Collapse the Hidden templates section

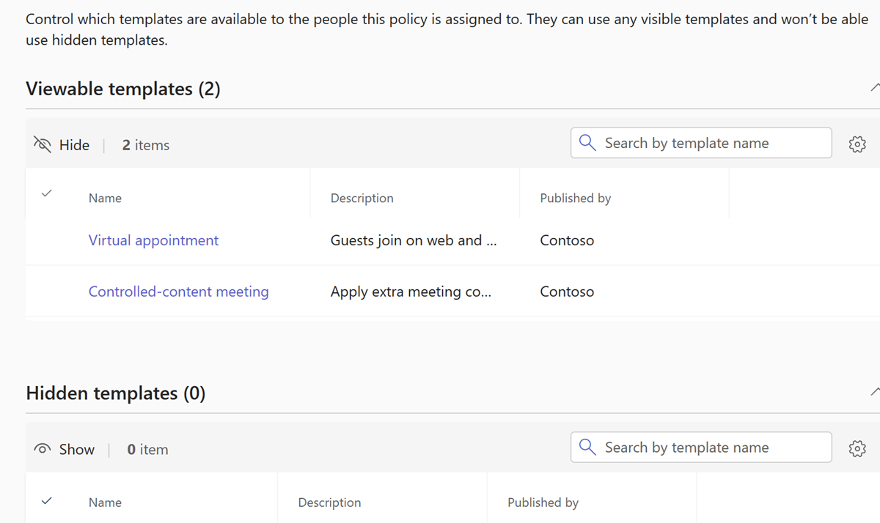874,393
